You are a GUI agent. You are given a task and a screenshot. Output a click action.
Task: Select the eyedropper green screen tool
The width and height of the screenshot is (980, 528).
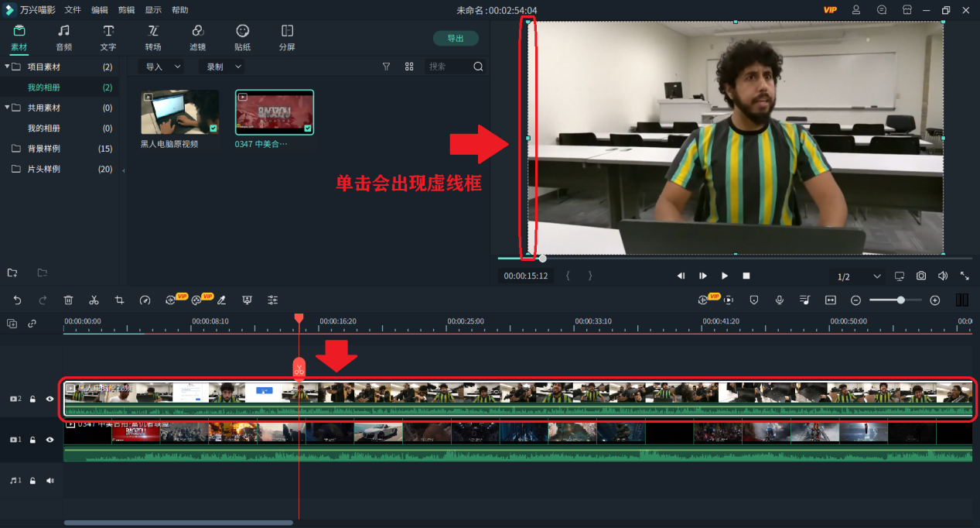coord(221,300)
